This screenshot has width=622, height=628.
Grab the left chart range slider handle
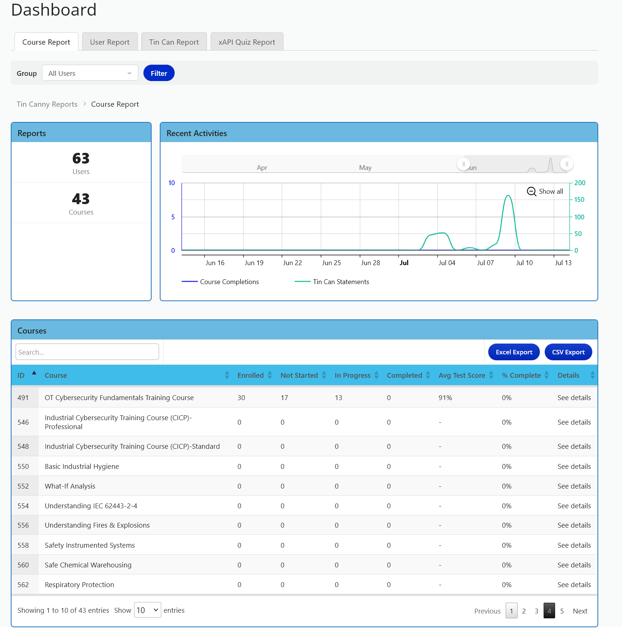(x=463, y=164)
